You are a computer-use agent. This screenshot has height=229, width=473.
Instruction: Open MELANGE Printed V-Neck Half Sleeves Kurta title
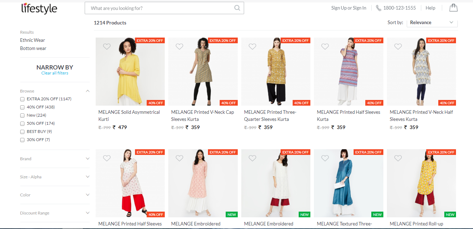tap(421, 116)
